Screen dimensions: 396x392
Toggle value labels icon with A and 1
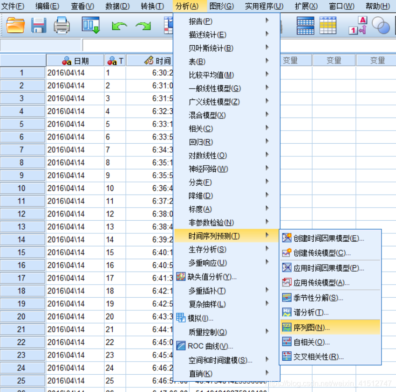coord(358,26)
